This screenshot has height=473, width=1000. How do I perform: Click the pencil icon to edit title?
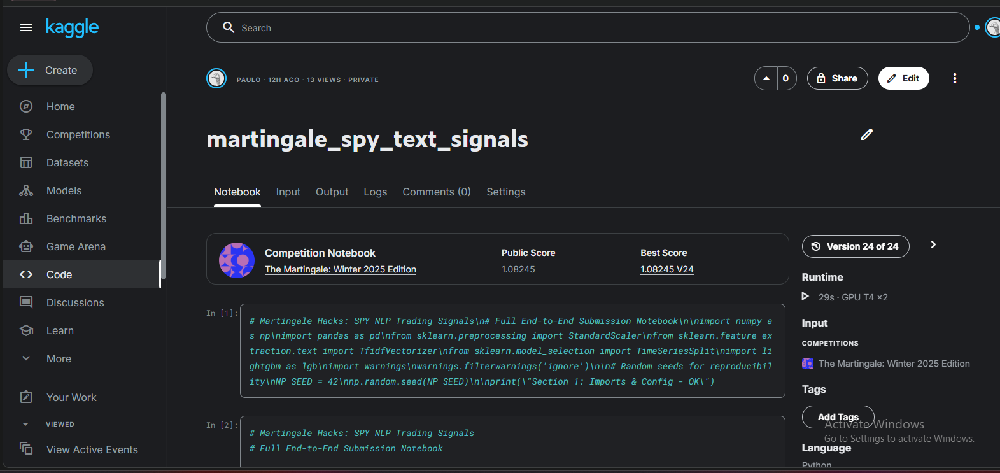[866, 134]
